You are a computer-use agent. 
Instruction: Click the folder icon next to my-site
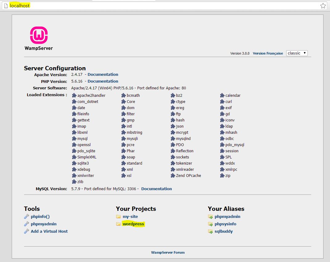pos(118,217)
